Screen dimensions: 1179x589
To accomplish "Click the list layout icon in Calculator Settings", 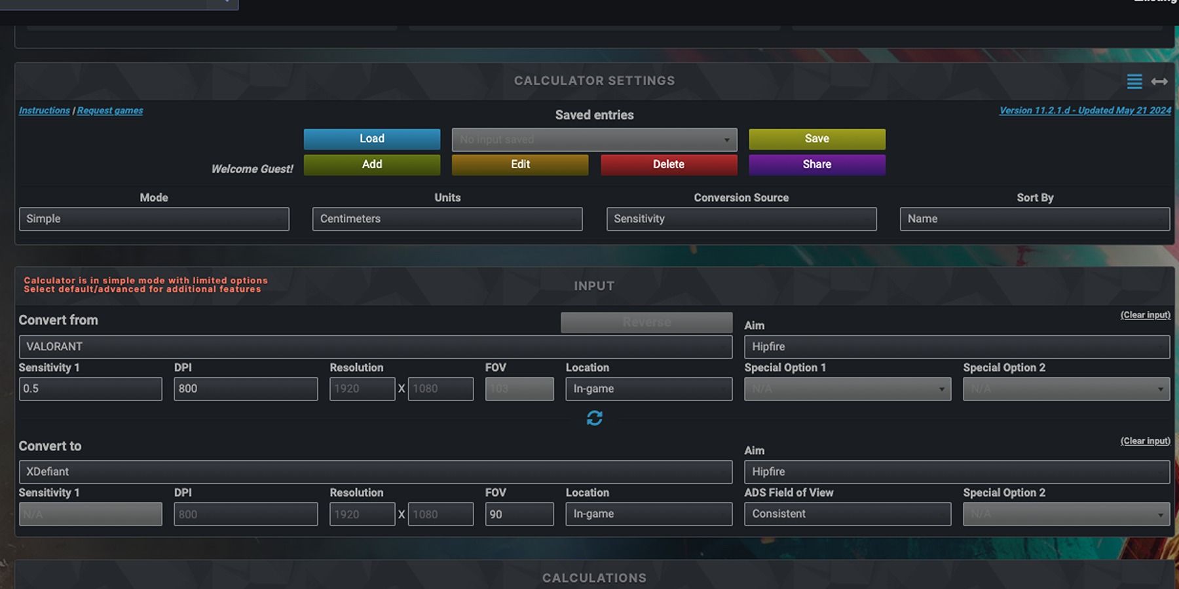I will 1134,81.
